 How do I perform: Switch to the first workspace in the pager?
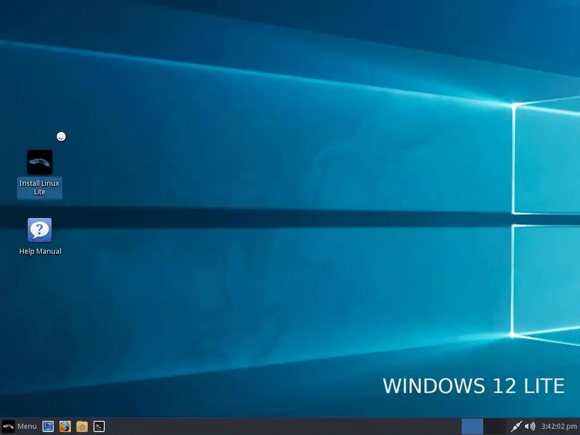472,427
